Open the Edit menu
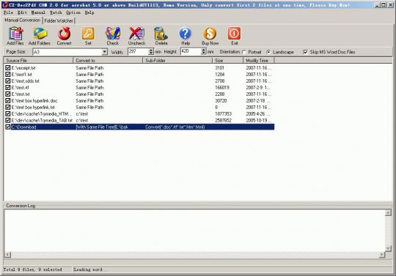Image resolution: width=396 pixels, height=276 pixels. [22, 12]
